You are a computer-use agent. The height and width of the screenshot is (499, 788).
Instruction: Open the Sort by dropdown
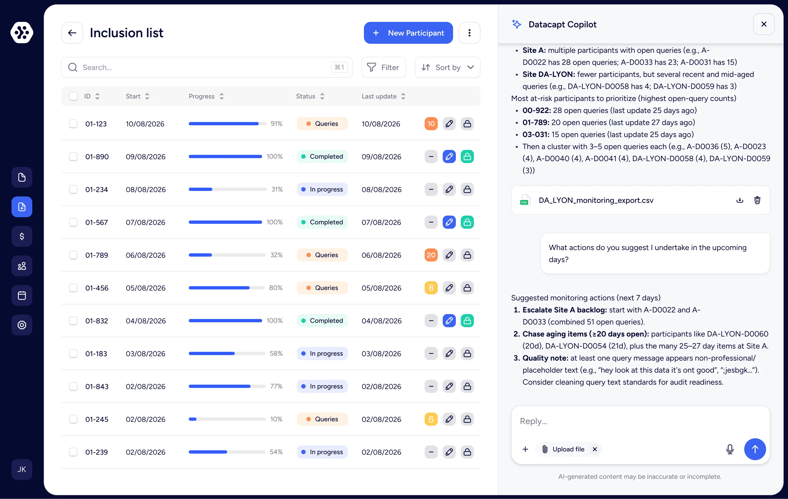[447, 67]
